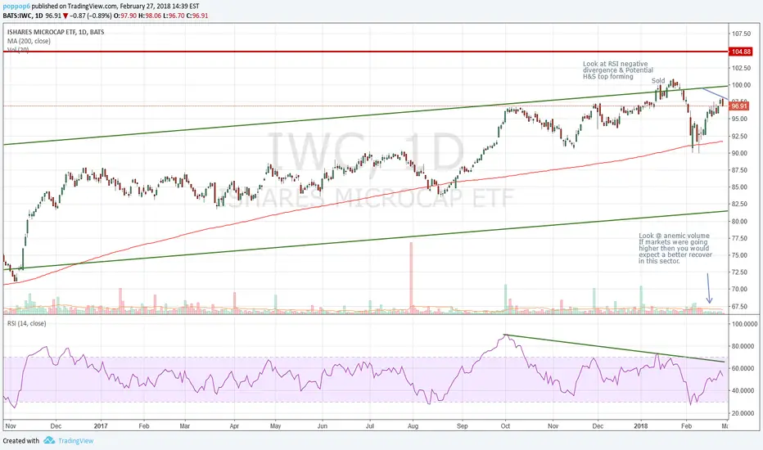Click the 96.91 current price label
Image resolution: width=763 pixels, height=450 pixels.
739,106
